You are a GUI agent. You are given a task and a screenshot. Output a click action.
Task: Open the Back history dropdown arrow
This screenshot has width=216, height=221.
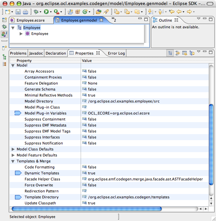pos(184,12)
